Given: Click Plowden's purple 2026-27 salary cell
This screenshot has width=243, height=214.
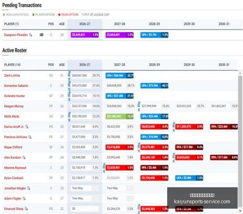Looking at the screenshot, I should coord(85,35).
